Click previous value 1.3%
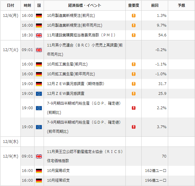195x186 pixels. click(161, 16)
